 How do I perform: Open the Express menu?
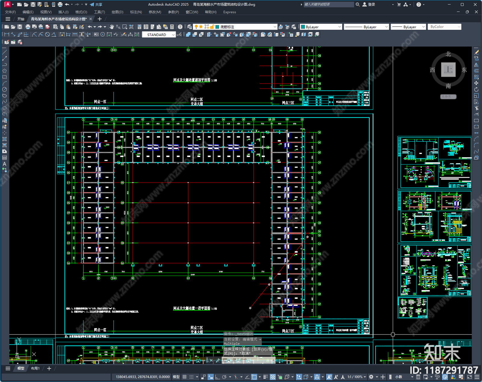click(230, 12)
